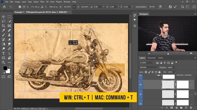Toggle the maintain aspect ratio link
Viewport: 197px width, 110px height.
click(74, 7)
